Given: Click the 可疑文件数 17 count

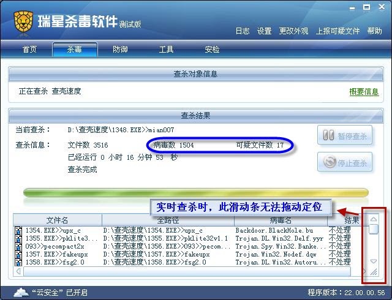Looking at the screenshot, I should pos(260,145).
